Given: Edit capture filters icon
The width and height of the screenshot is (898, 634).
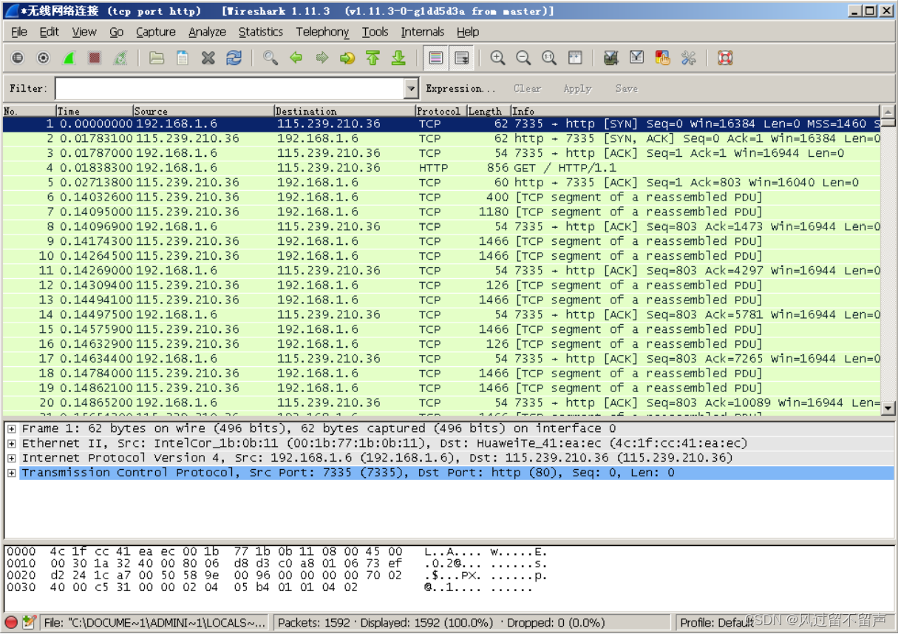Looking at the screenshot, I should click(611, 58).
